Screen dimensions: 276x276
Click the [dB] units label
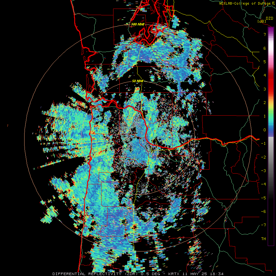point(262,21)
